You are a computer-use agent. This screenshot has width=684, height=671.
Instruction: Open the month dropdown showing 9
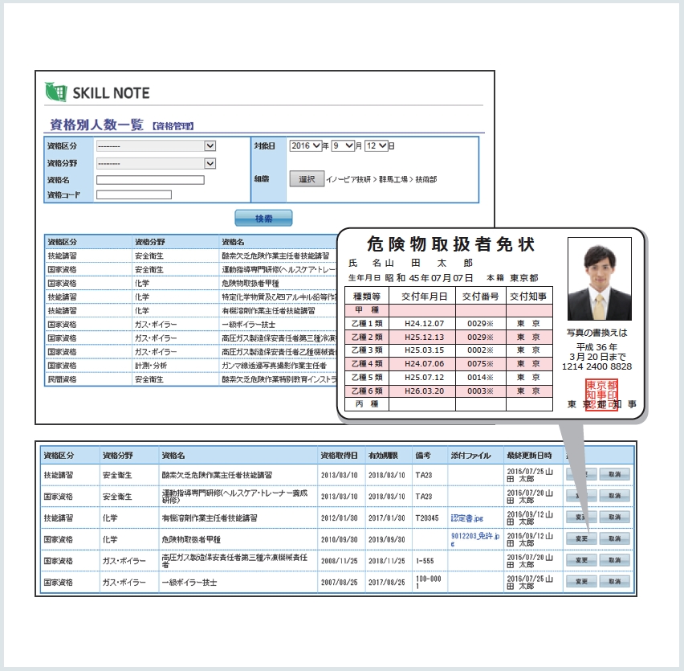point(343,146)
